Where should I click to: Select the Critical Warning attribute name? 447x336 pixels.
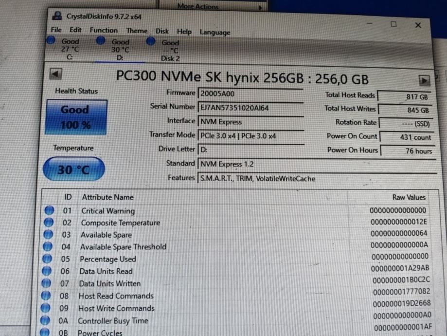[108, 211]
